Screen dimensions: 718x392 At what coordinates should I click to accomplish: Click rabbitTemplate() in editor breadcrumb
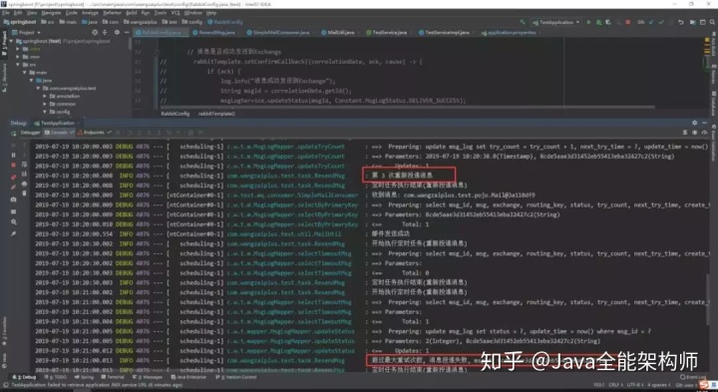pyautogui.click(x=216, y=114)
